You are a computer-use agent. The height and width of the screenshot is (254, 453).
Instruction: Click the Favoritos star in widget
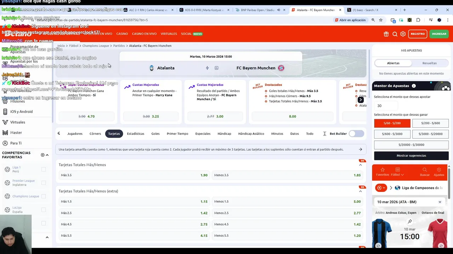[382, 172]
